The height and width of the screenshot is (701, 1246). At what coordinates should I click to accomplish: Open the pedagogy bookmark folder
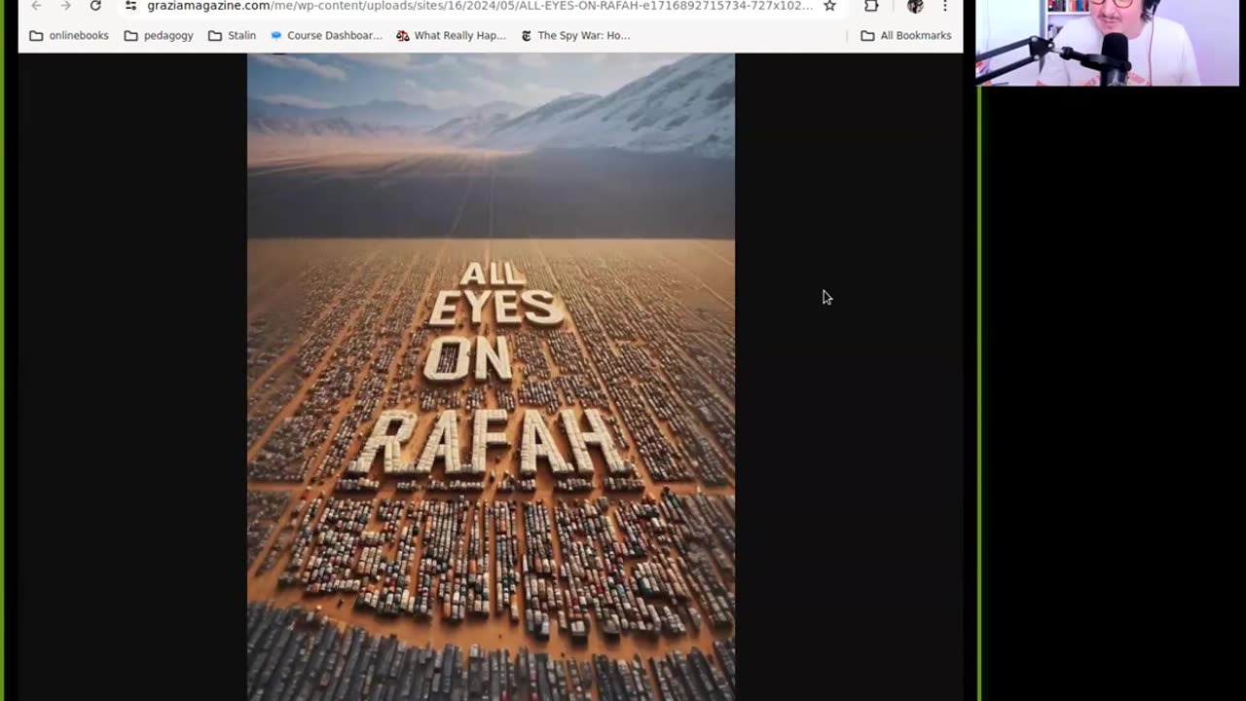159,35
